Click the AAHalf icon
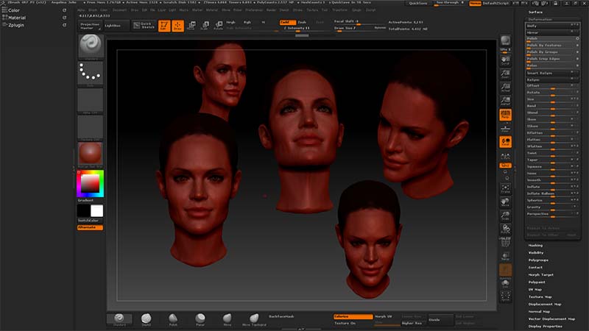 click(505, 101)
